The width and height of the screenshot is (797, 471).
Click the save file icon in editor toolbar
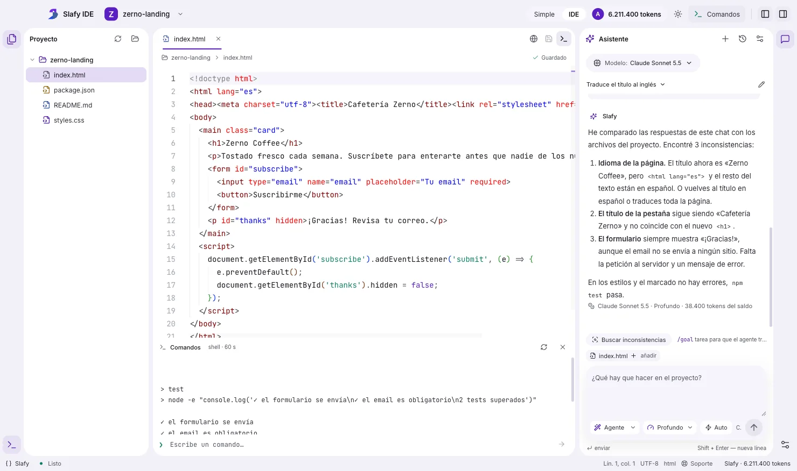[x=549, y=39]
